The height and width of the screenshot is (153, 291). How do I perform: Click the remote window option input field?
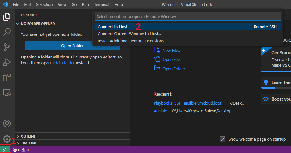click(x=187, y=16)
